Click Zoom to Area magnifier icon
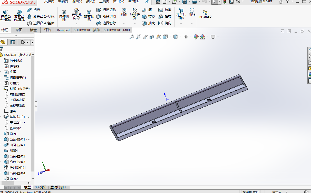311x193 pixels. (x=139, y=37)
